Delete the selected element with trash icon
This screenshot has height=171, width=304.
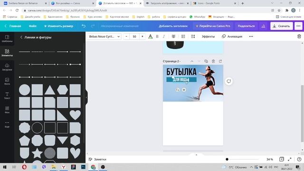coord(299,37)
